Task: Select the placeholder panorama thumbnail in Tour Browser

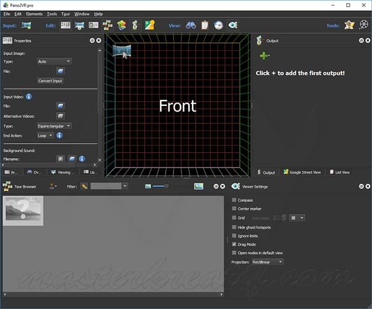Action: click(23, 211)
